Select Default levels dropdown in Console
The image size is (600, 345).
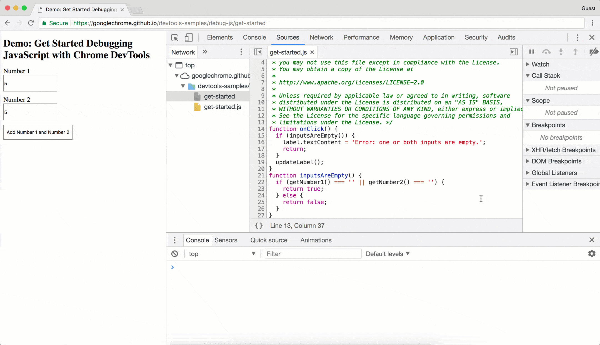pos(387,254)
